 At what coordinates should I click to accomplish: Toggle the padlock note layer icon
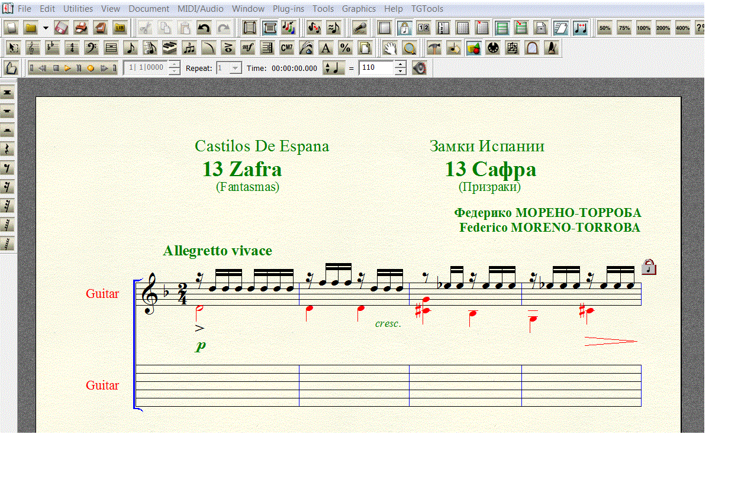[404, 28]
